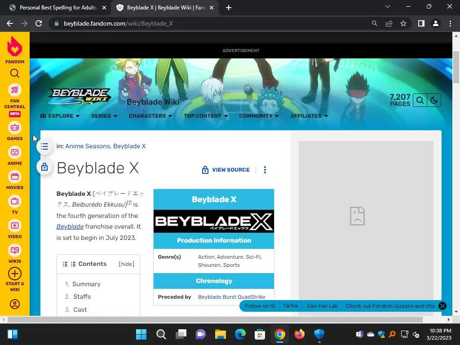Close the Personal Best Spelling tab

pyautogui.click(x=104, y=8)
